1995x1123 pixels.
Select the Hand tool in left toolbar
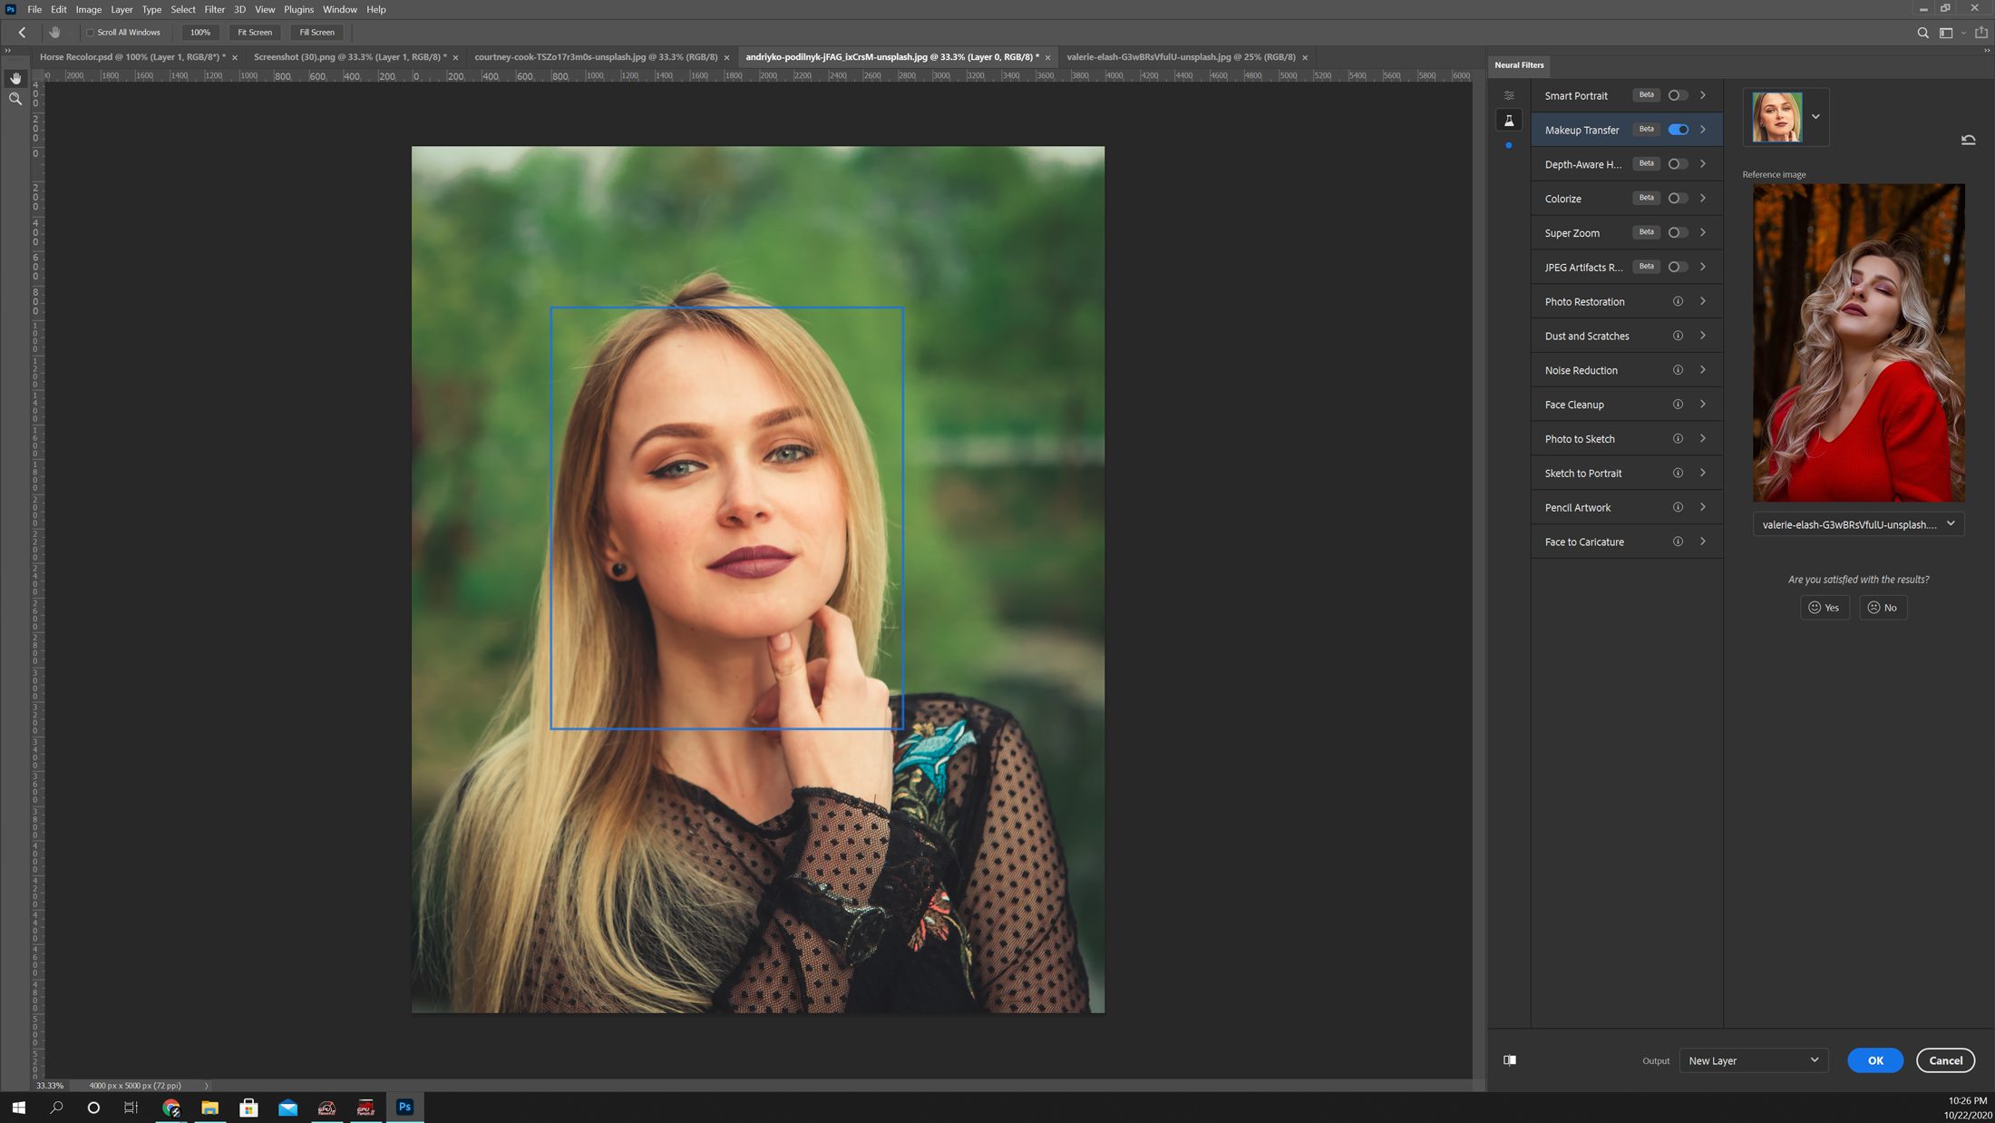15,79
